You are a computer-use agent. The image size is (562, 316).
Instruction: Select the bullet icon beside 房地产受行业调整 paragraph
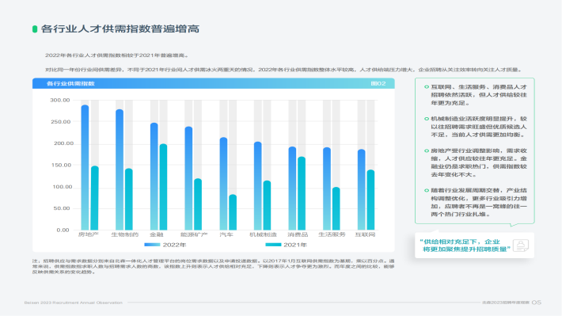(426, 150)
